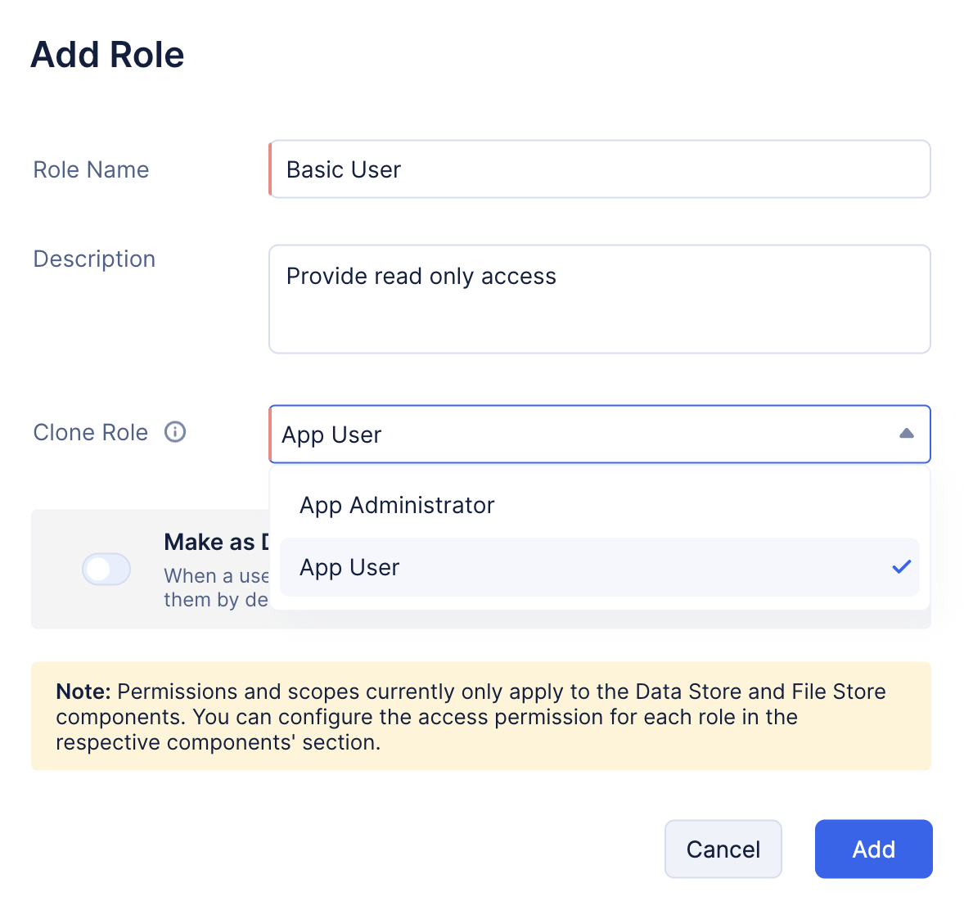Enable the Make as Default toggle switch
Image resolution: width=964 pixels, height=910 pixels.
tap(106, 570)
